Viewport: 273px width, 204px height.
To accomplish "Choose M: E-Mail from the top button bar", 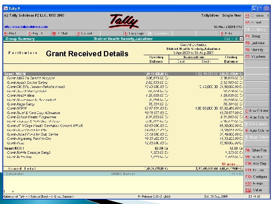I will point(64,33).
